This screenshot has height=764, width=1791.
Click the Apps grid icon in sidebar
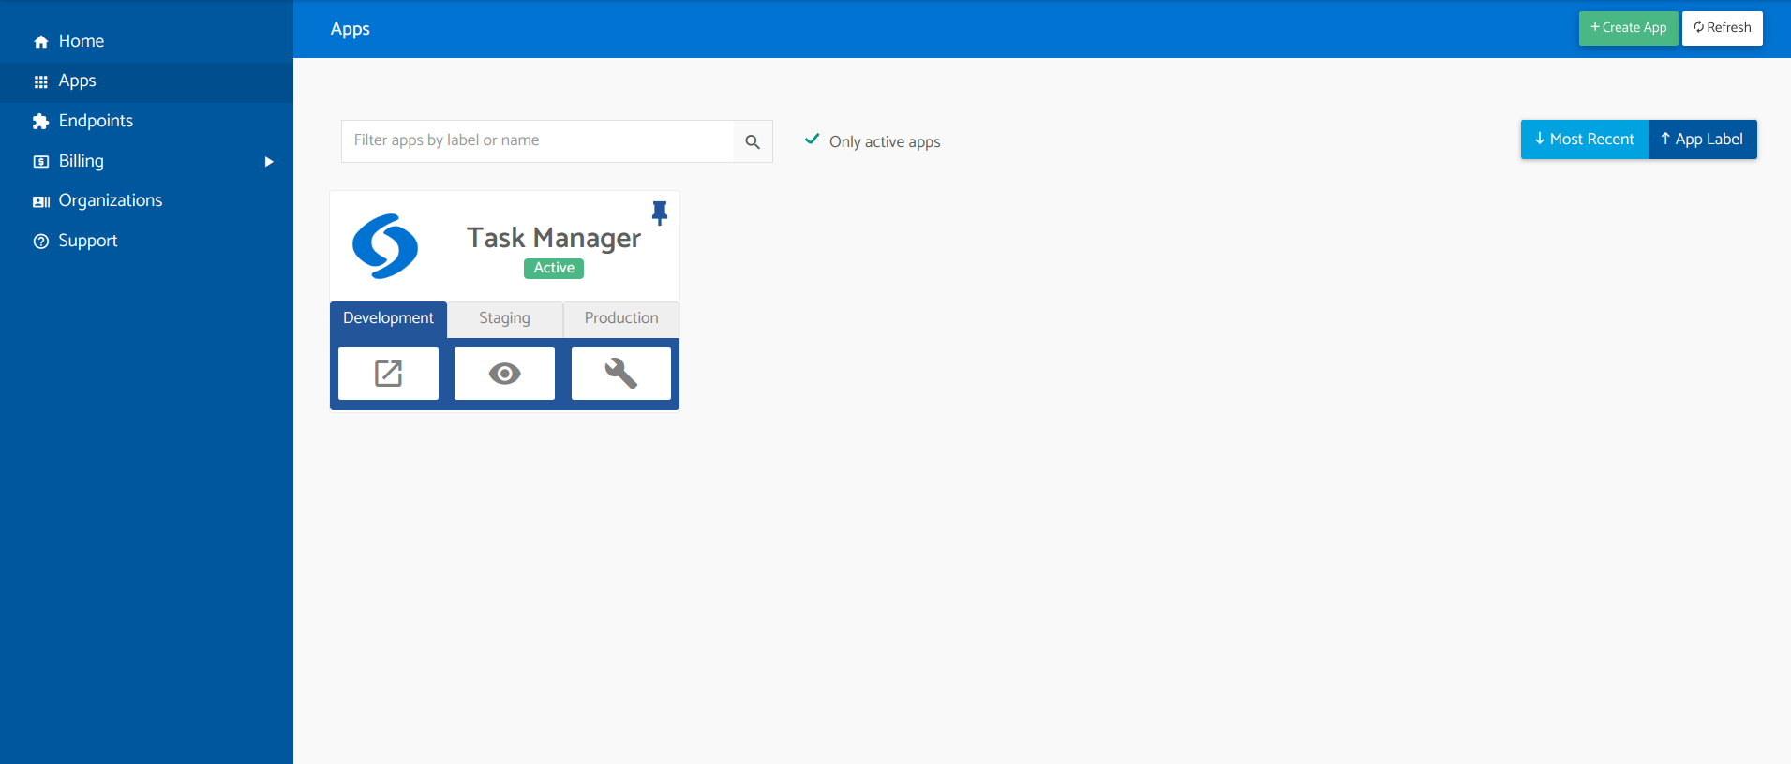tap(41, 82)
